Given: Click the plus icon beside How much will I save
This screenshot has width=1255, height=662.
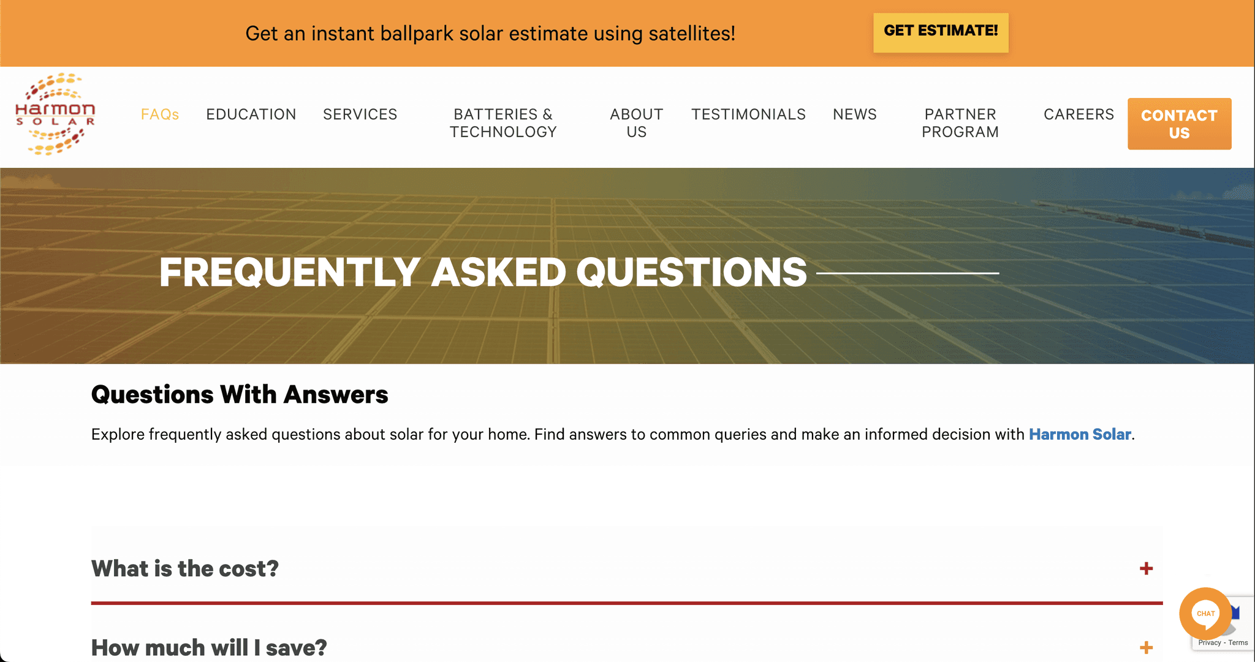Looking at the screenshot, I should coord(1146,647).
